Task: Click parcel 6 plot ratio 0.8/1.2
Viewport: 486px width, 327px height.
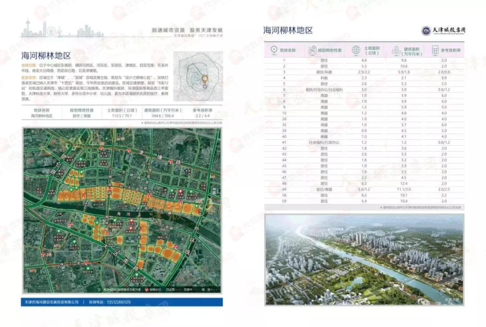Action: pos(444,89)
